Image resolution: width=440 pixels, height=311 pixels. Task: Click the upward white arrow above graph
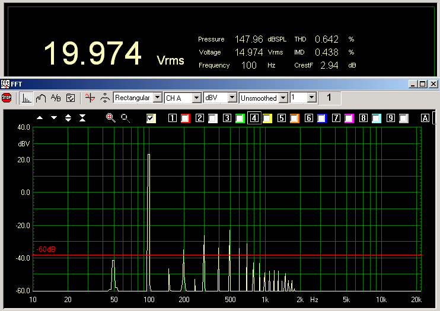pos(40,118)
